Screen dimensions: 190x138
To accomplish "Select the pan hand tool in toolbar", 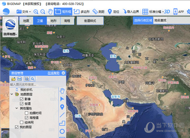I will click(50, 12).
